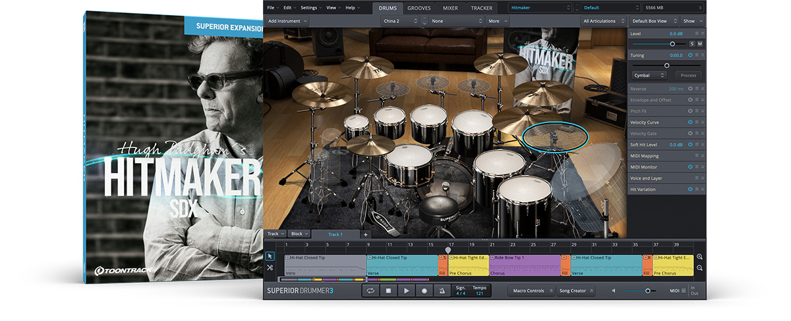Enable the Envelope and Offset power button

point(690,100)
